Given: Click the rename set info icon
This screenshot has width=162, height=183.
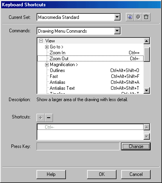Looking at the screenshot, I should coord(138,17).
